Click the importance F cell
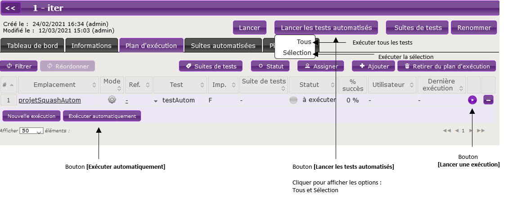The image size is (508, 198). tap(210, 100)
